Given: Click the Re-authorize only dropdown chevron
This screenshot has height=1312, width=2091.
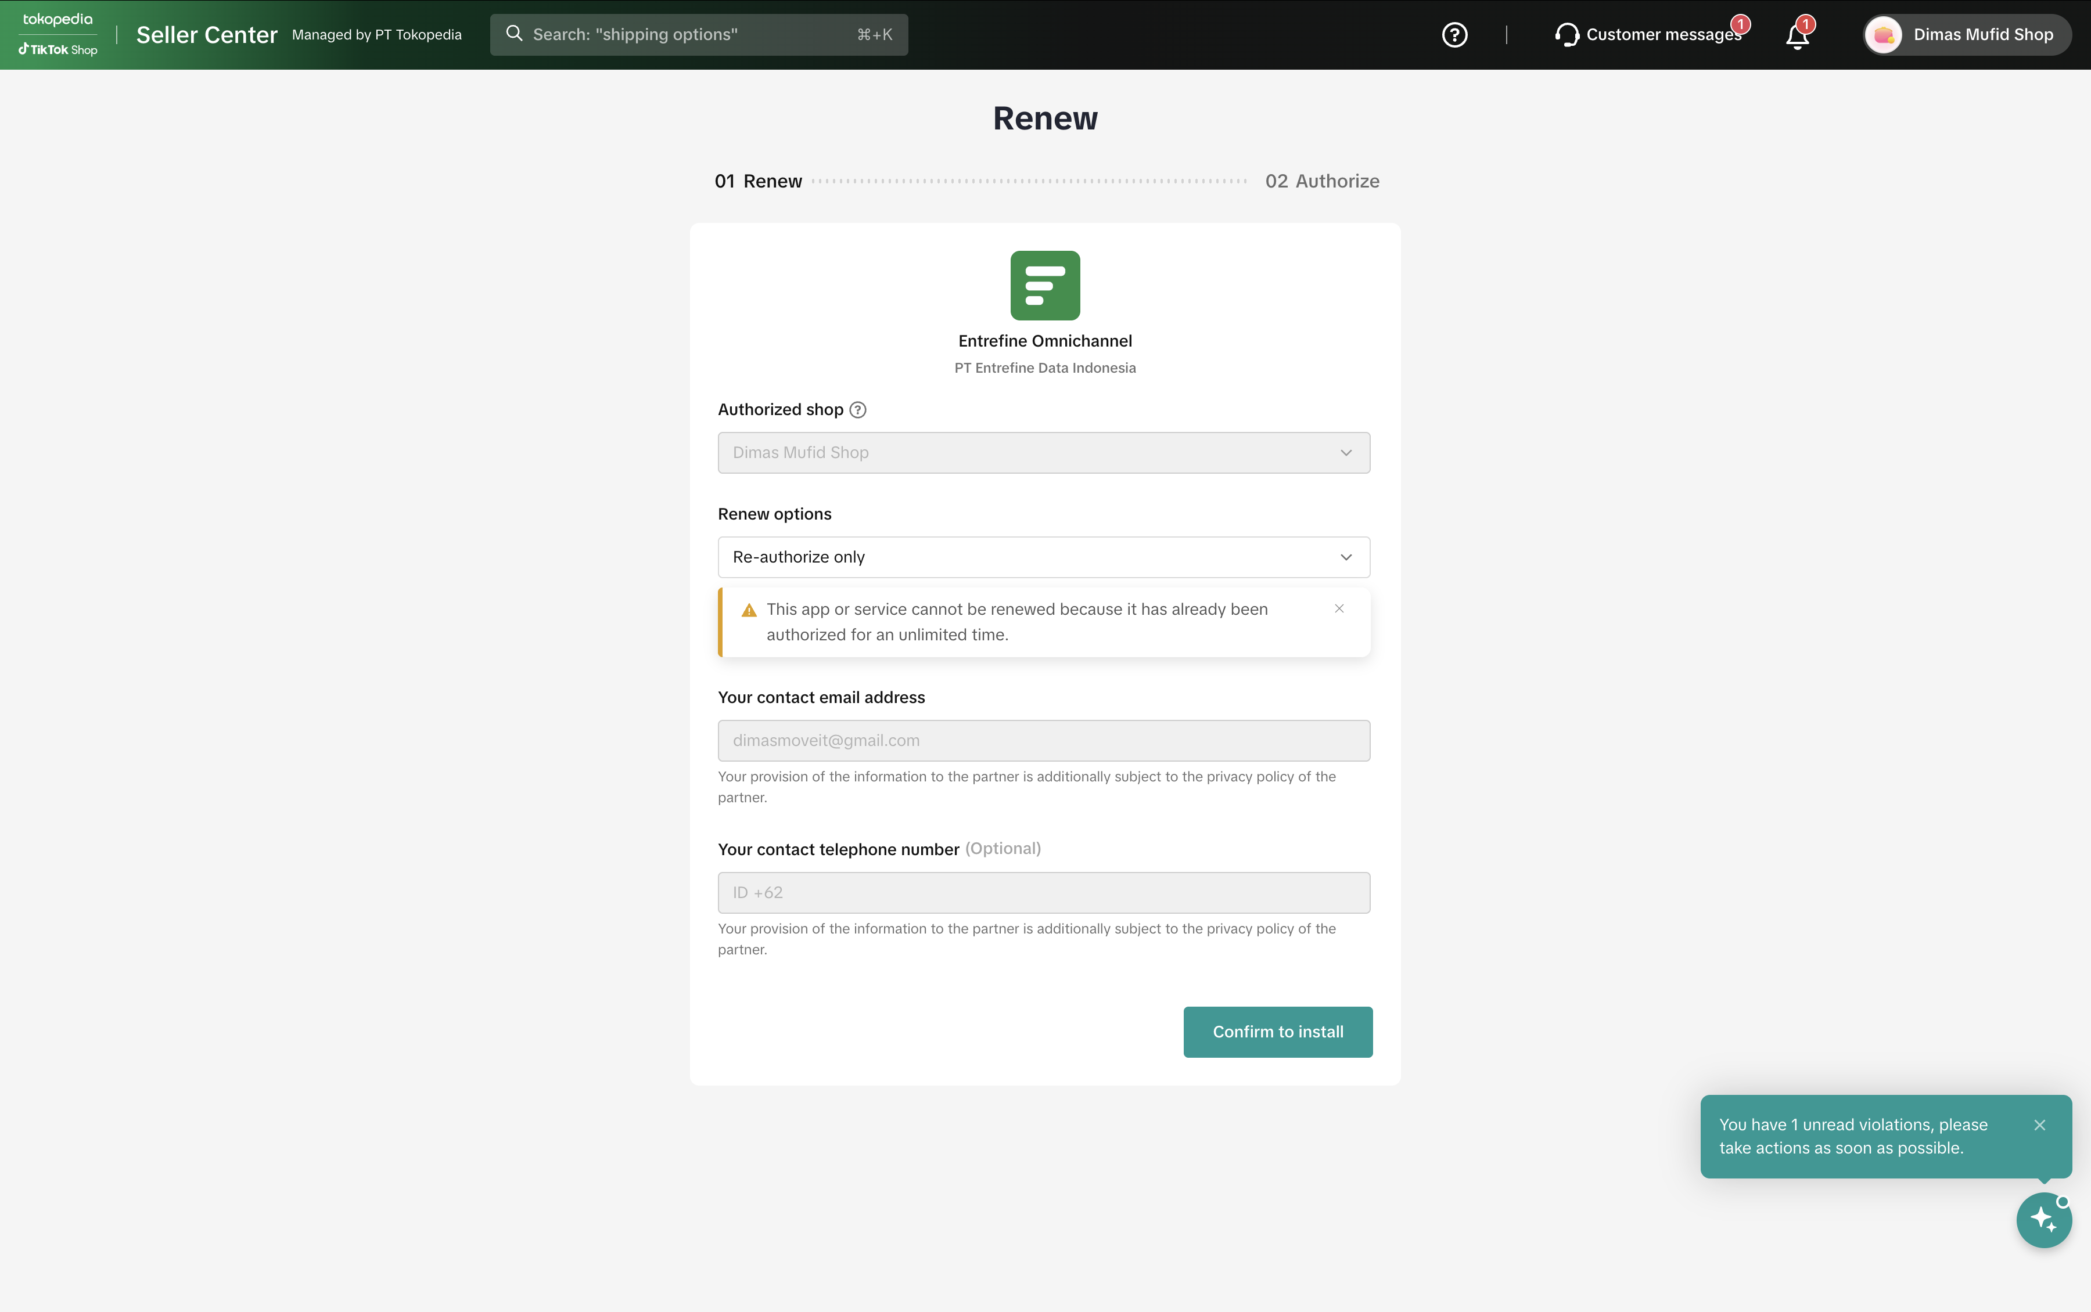Looking at the screenshot, I should coord(1345,557).
